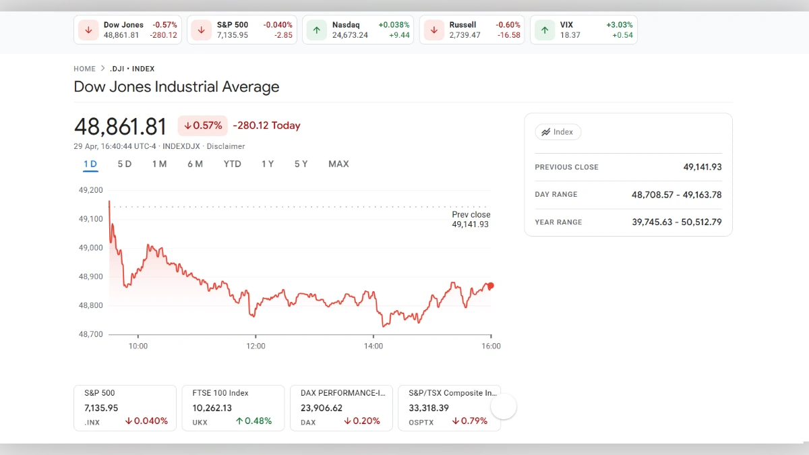This screenshot has height=455, width=809.
Task: Click the 14:00 time axis label
Action: point(373,346)
